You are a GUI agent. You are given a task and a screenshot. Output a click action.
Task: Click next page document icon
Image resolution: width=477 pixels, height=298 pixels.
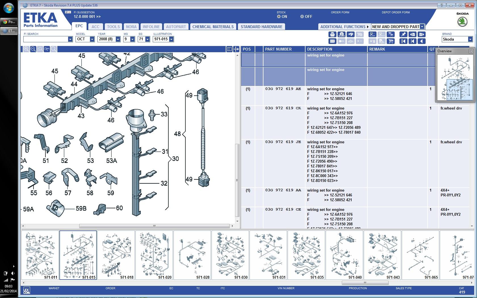tap(422, 34)
